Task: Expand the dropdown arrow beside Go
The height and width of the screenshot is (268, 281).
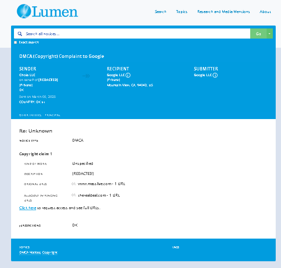Action: [x=269, y=34]
